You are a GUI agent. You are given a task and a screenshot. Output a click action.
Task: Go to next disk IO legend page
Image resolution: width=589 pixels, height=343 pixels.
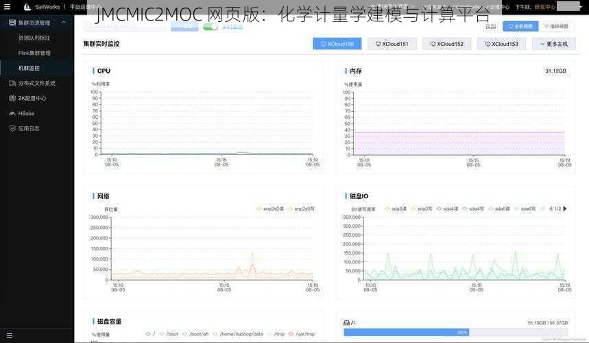(565, 209)
